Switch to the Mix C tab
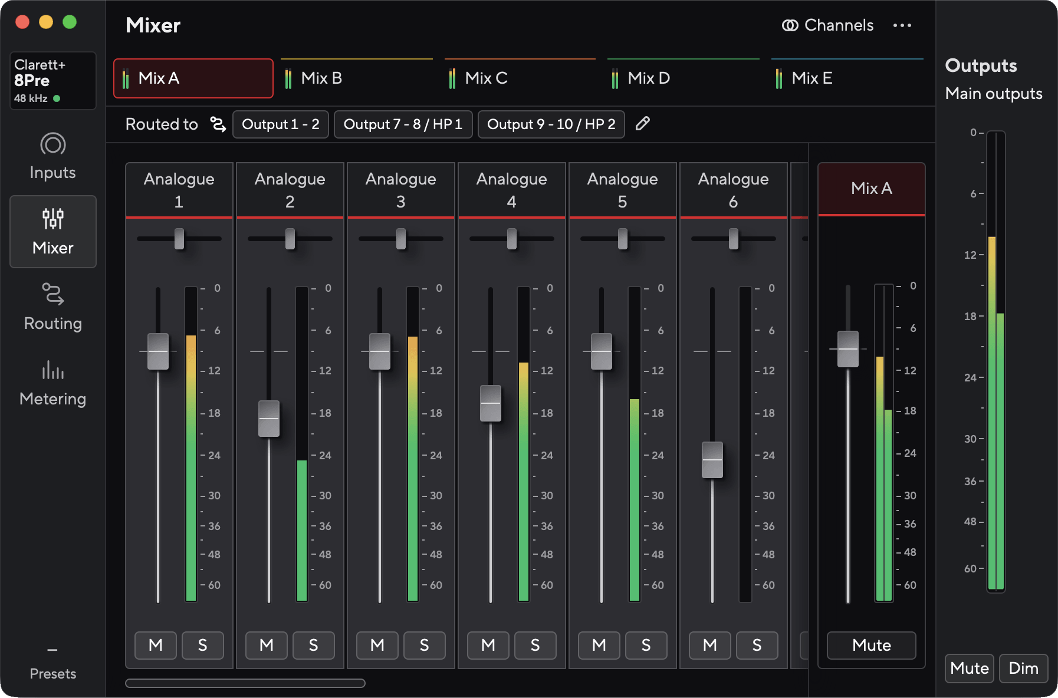The height and width of the screenshot is (698, 1058). pos(520,78)
